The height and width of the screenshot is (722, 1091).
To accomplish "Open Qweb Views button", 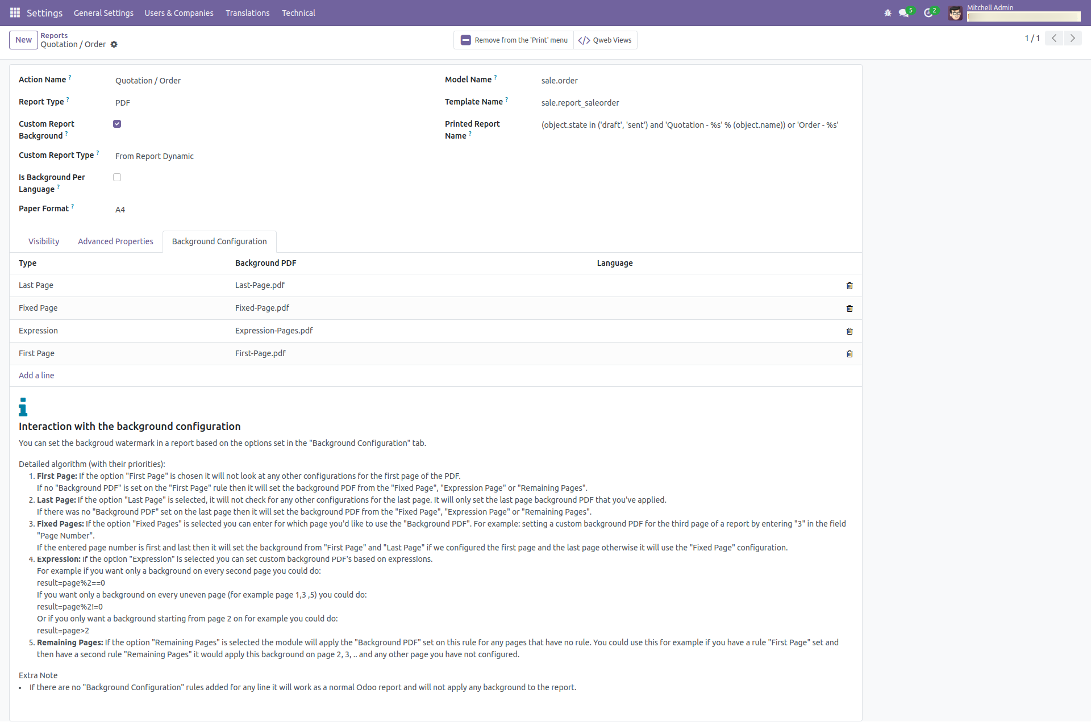I will (x=605, y=40).
